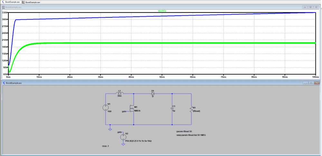Click the .step param Rload list directive
322x156 pixels.
click(191, 135)
